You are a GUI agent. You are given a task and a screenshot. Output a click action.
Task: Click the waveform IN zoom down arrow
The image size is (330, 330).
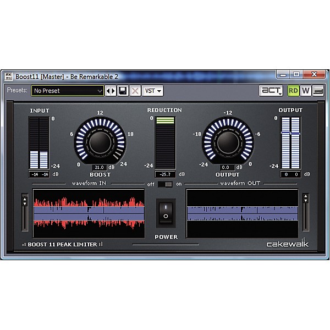tap(25, 204)
